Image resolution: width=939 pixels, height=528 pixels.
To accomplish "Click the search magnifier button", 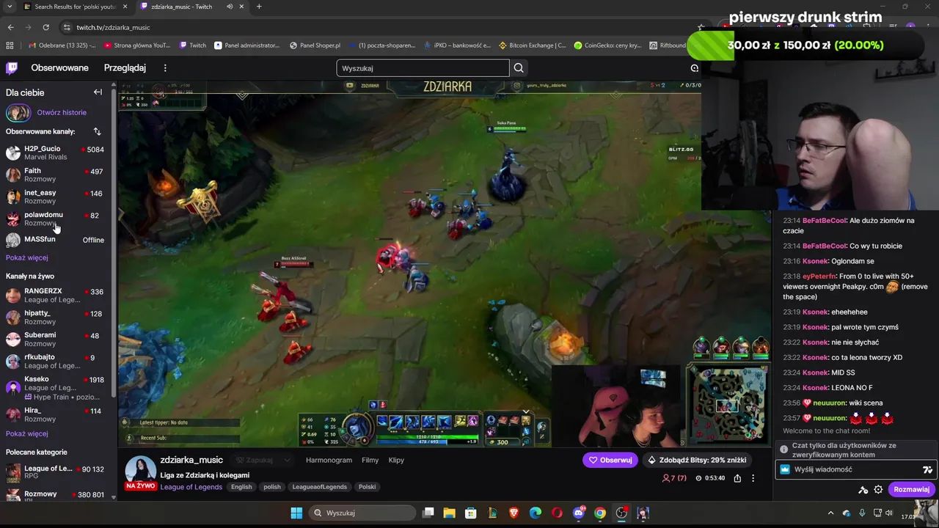I will coord(519,68).
